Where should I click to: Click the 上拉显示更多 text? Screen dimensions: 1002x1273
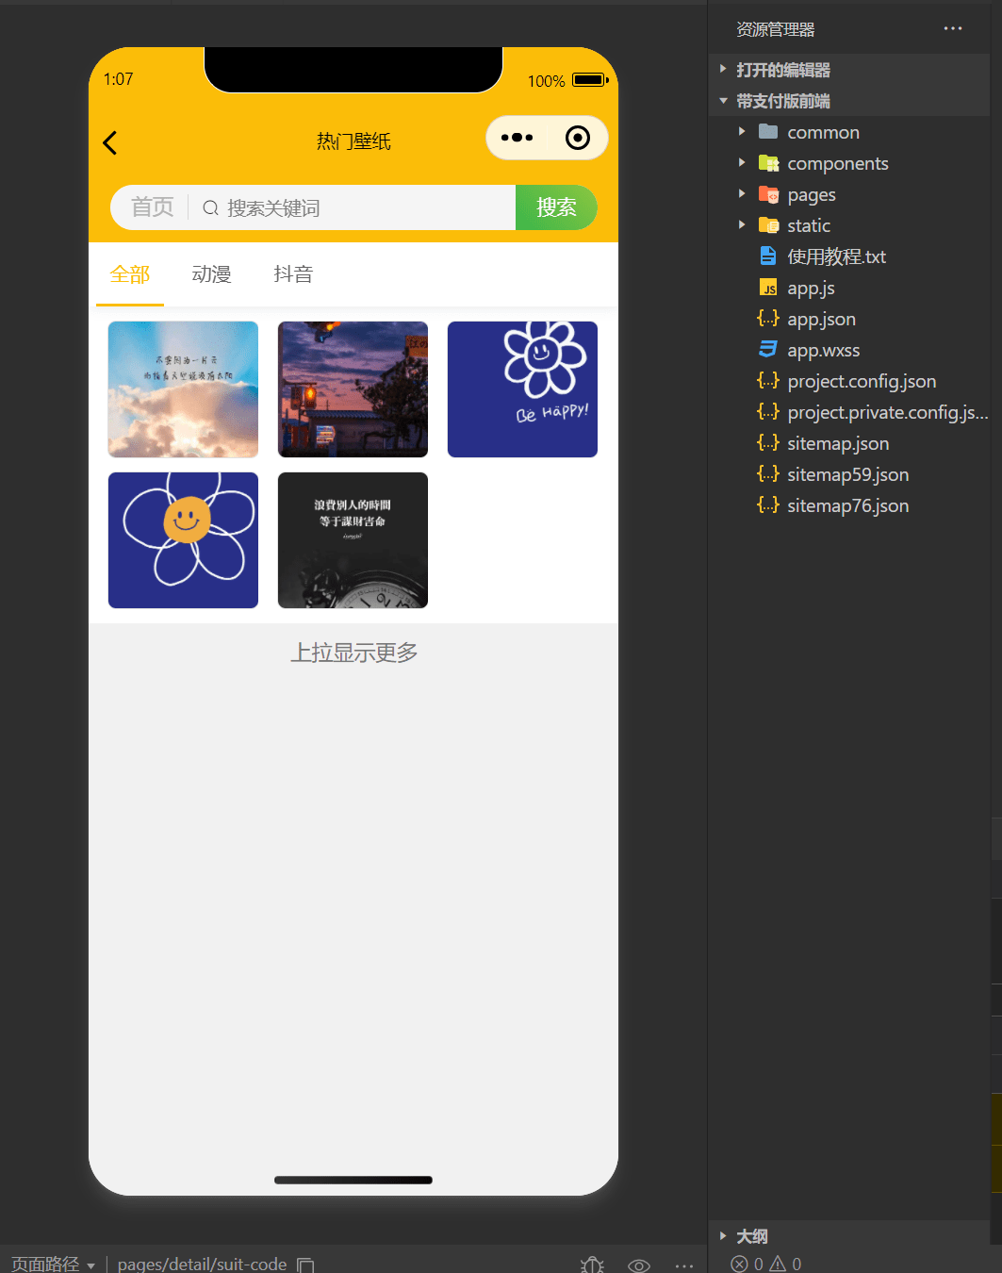(x=353, y=653)
